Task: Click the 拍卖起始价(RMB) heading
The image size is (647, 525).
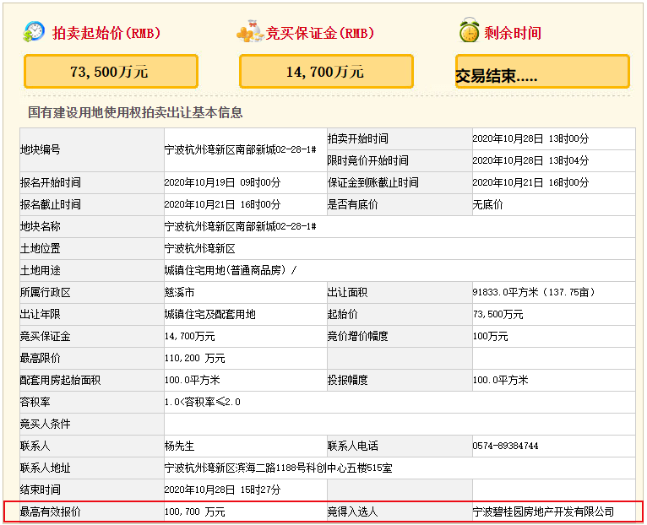Action: tap(106, 33)
